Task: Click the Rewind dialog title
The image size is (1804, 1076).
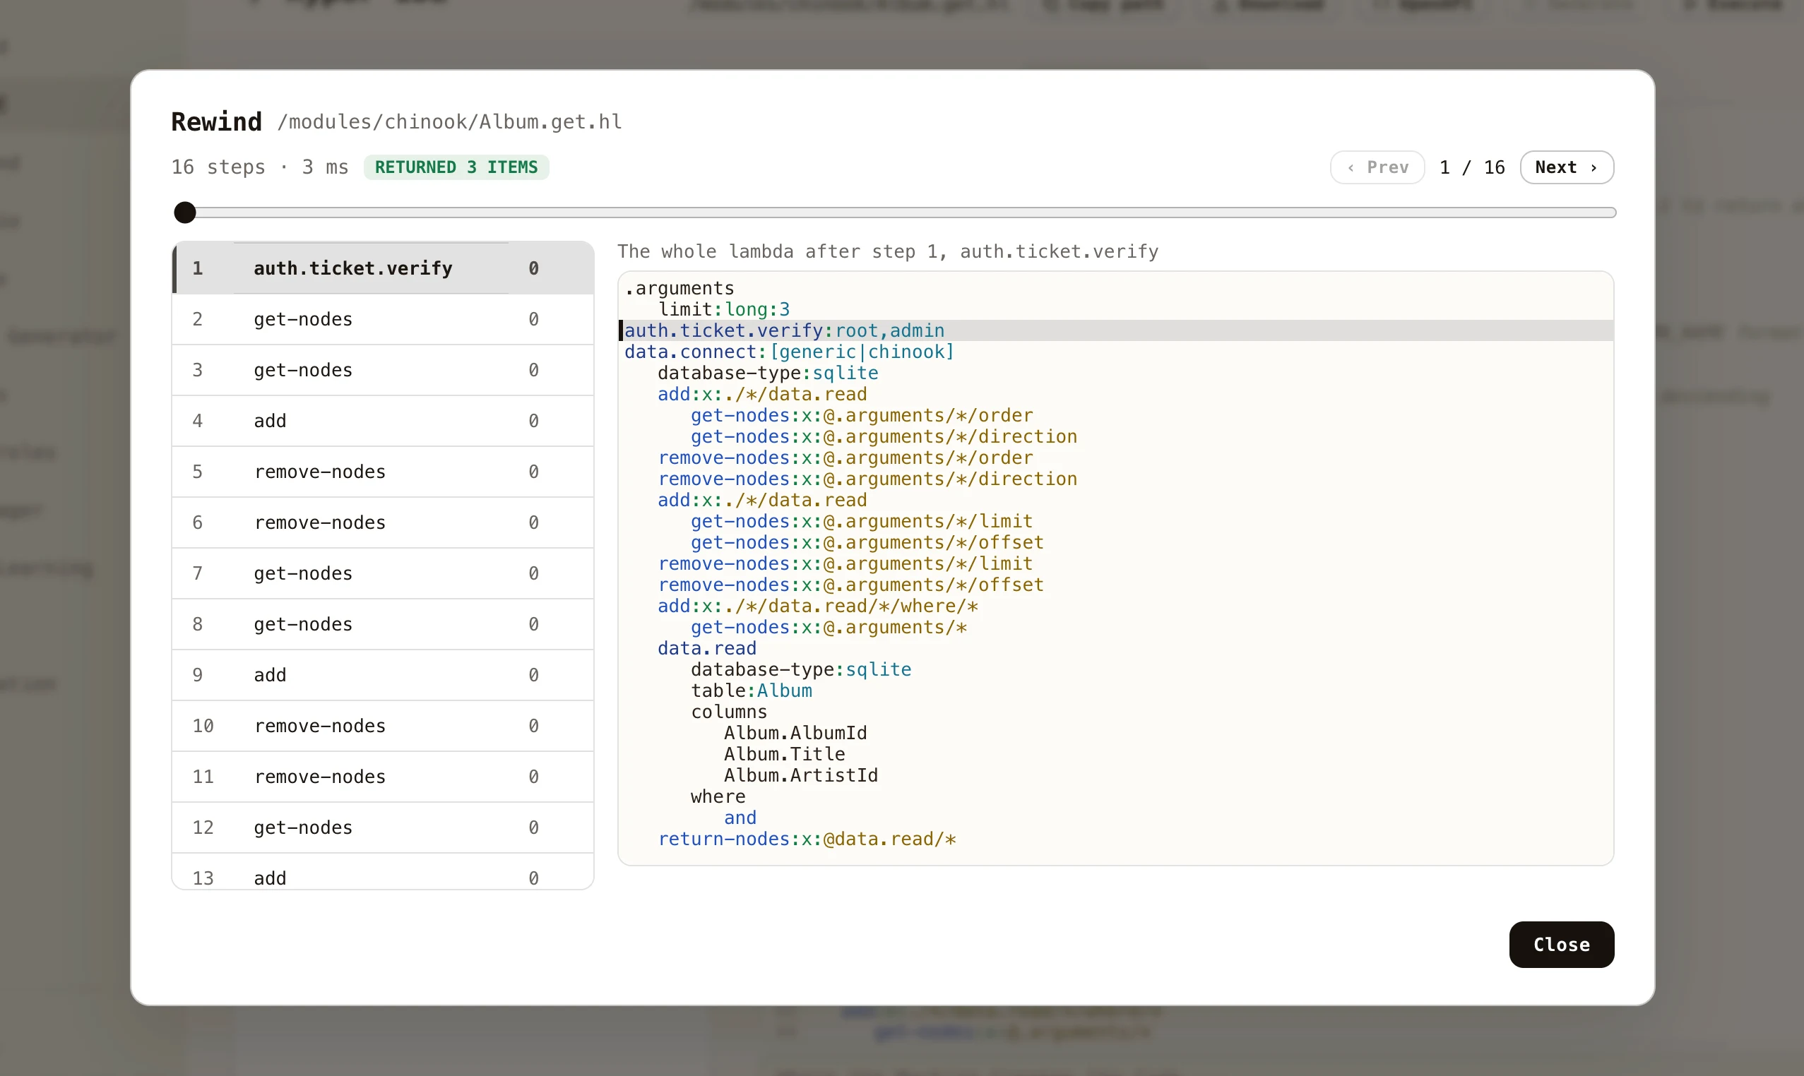Action: (x=216, y=122)
